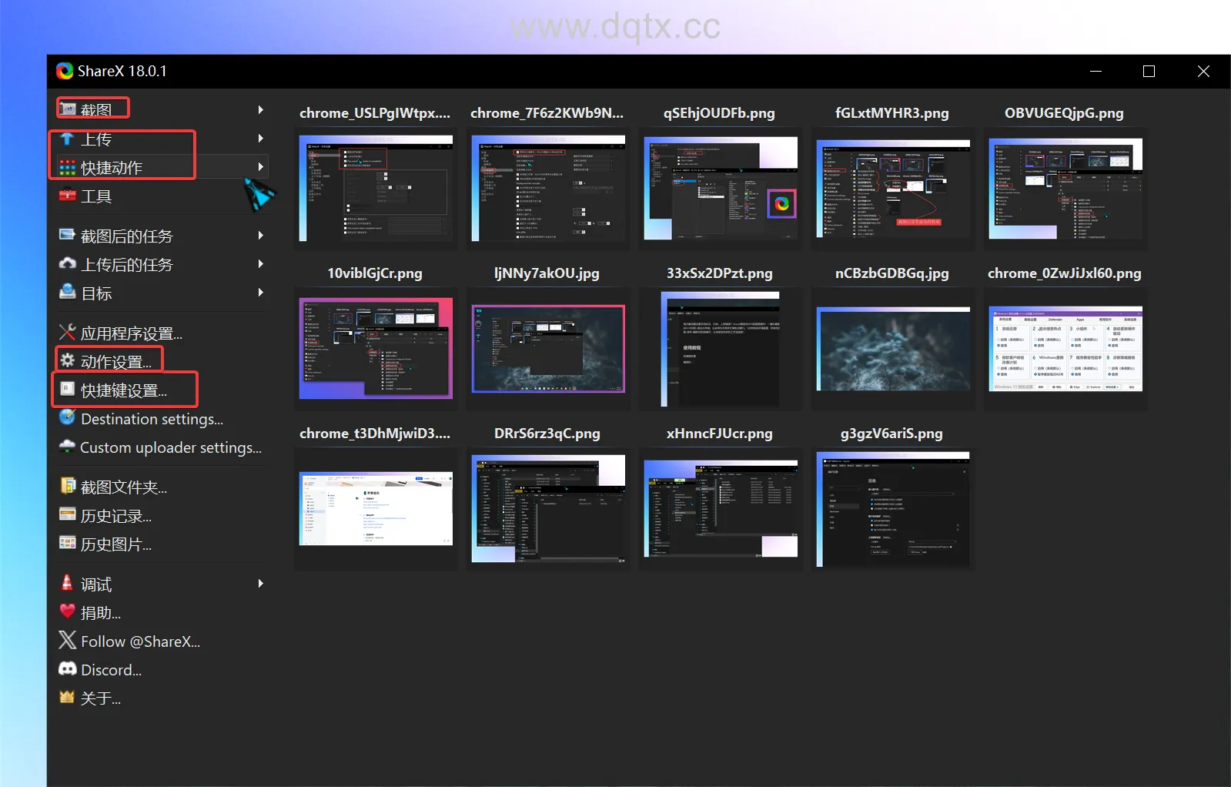1231x787 pixels.
Task: Expand the 目标 submenu arrow
Action: pyautogui.click(x=261, y=293)
